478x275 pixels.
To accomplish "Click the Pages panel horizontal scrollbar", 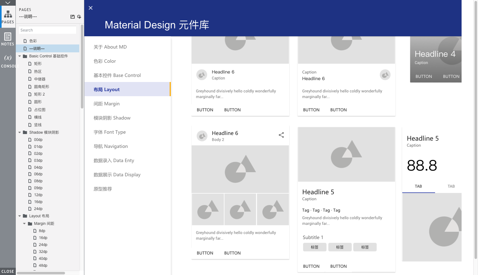I will 41,273.
